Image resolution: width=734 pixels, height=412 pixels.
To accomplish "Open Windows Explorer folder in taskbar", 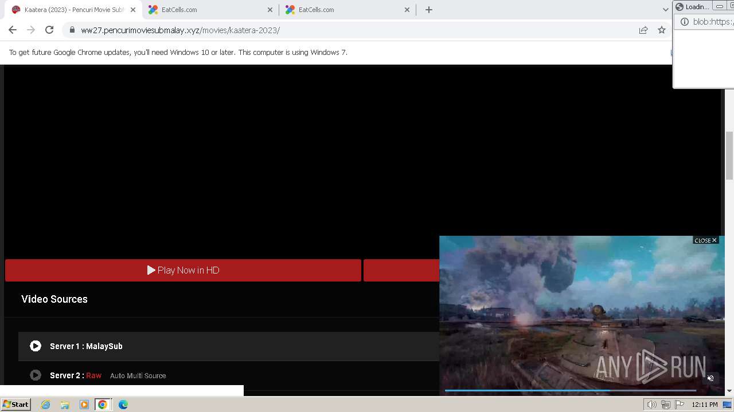I will click(x=65, y=405).
